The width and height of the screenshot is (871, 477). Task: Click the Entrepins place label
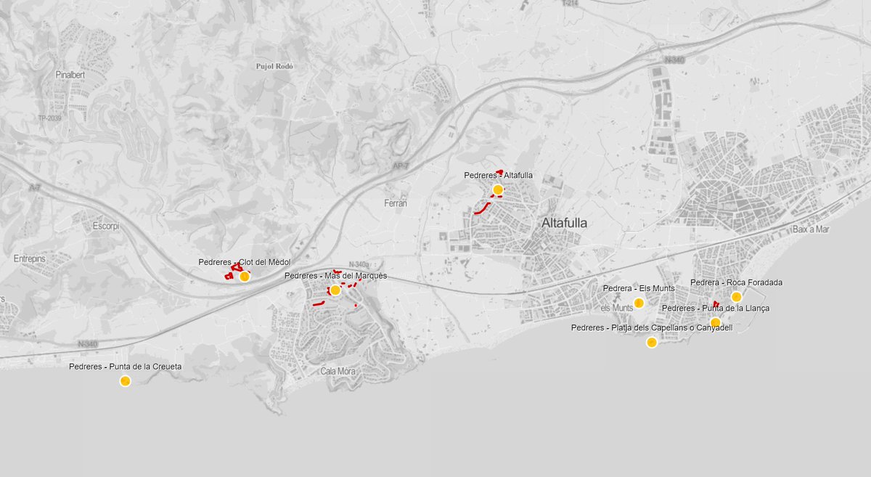point(29,258)
